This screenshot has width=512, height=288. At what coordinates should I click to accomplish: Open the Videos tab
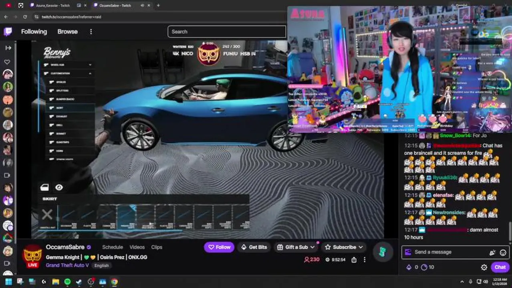pyautogui.click(x=137, y=247)
